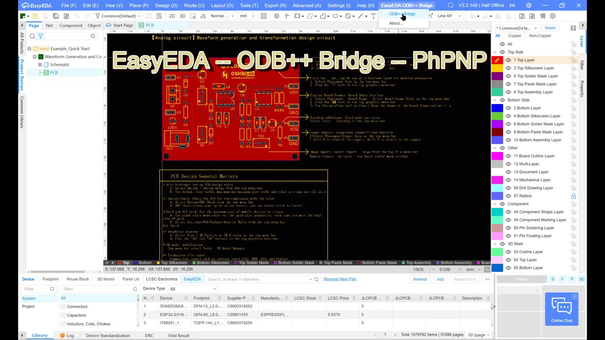Image resolution: width=605 pixels, height=340 pixels.
Task: Close the Online Chat widget
Action: tap(574, 297)
